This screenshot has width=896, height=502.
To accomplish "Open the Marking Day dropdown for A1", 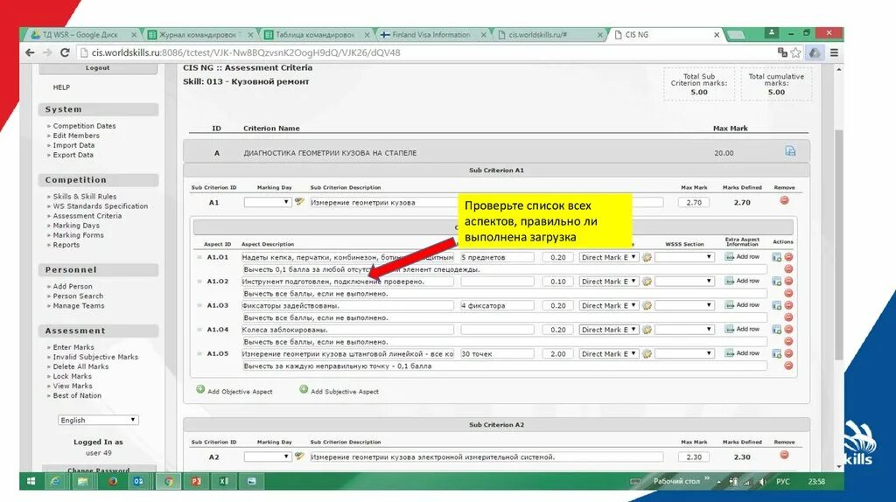I will coord(268,202).
